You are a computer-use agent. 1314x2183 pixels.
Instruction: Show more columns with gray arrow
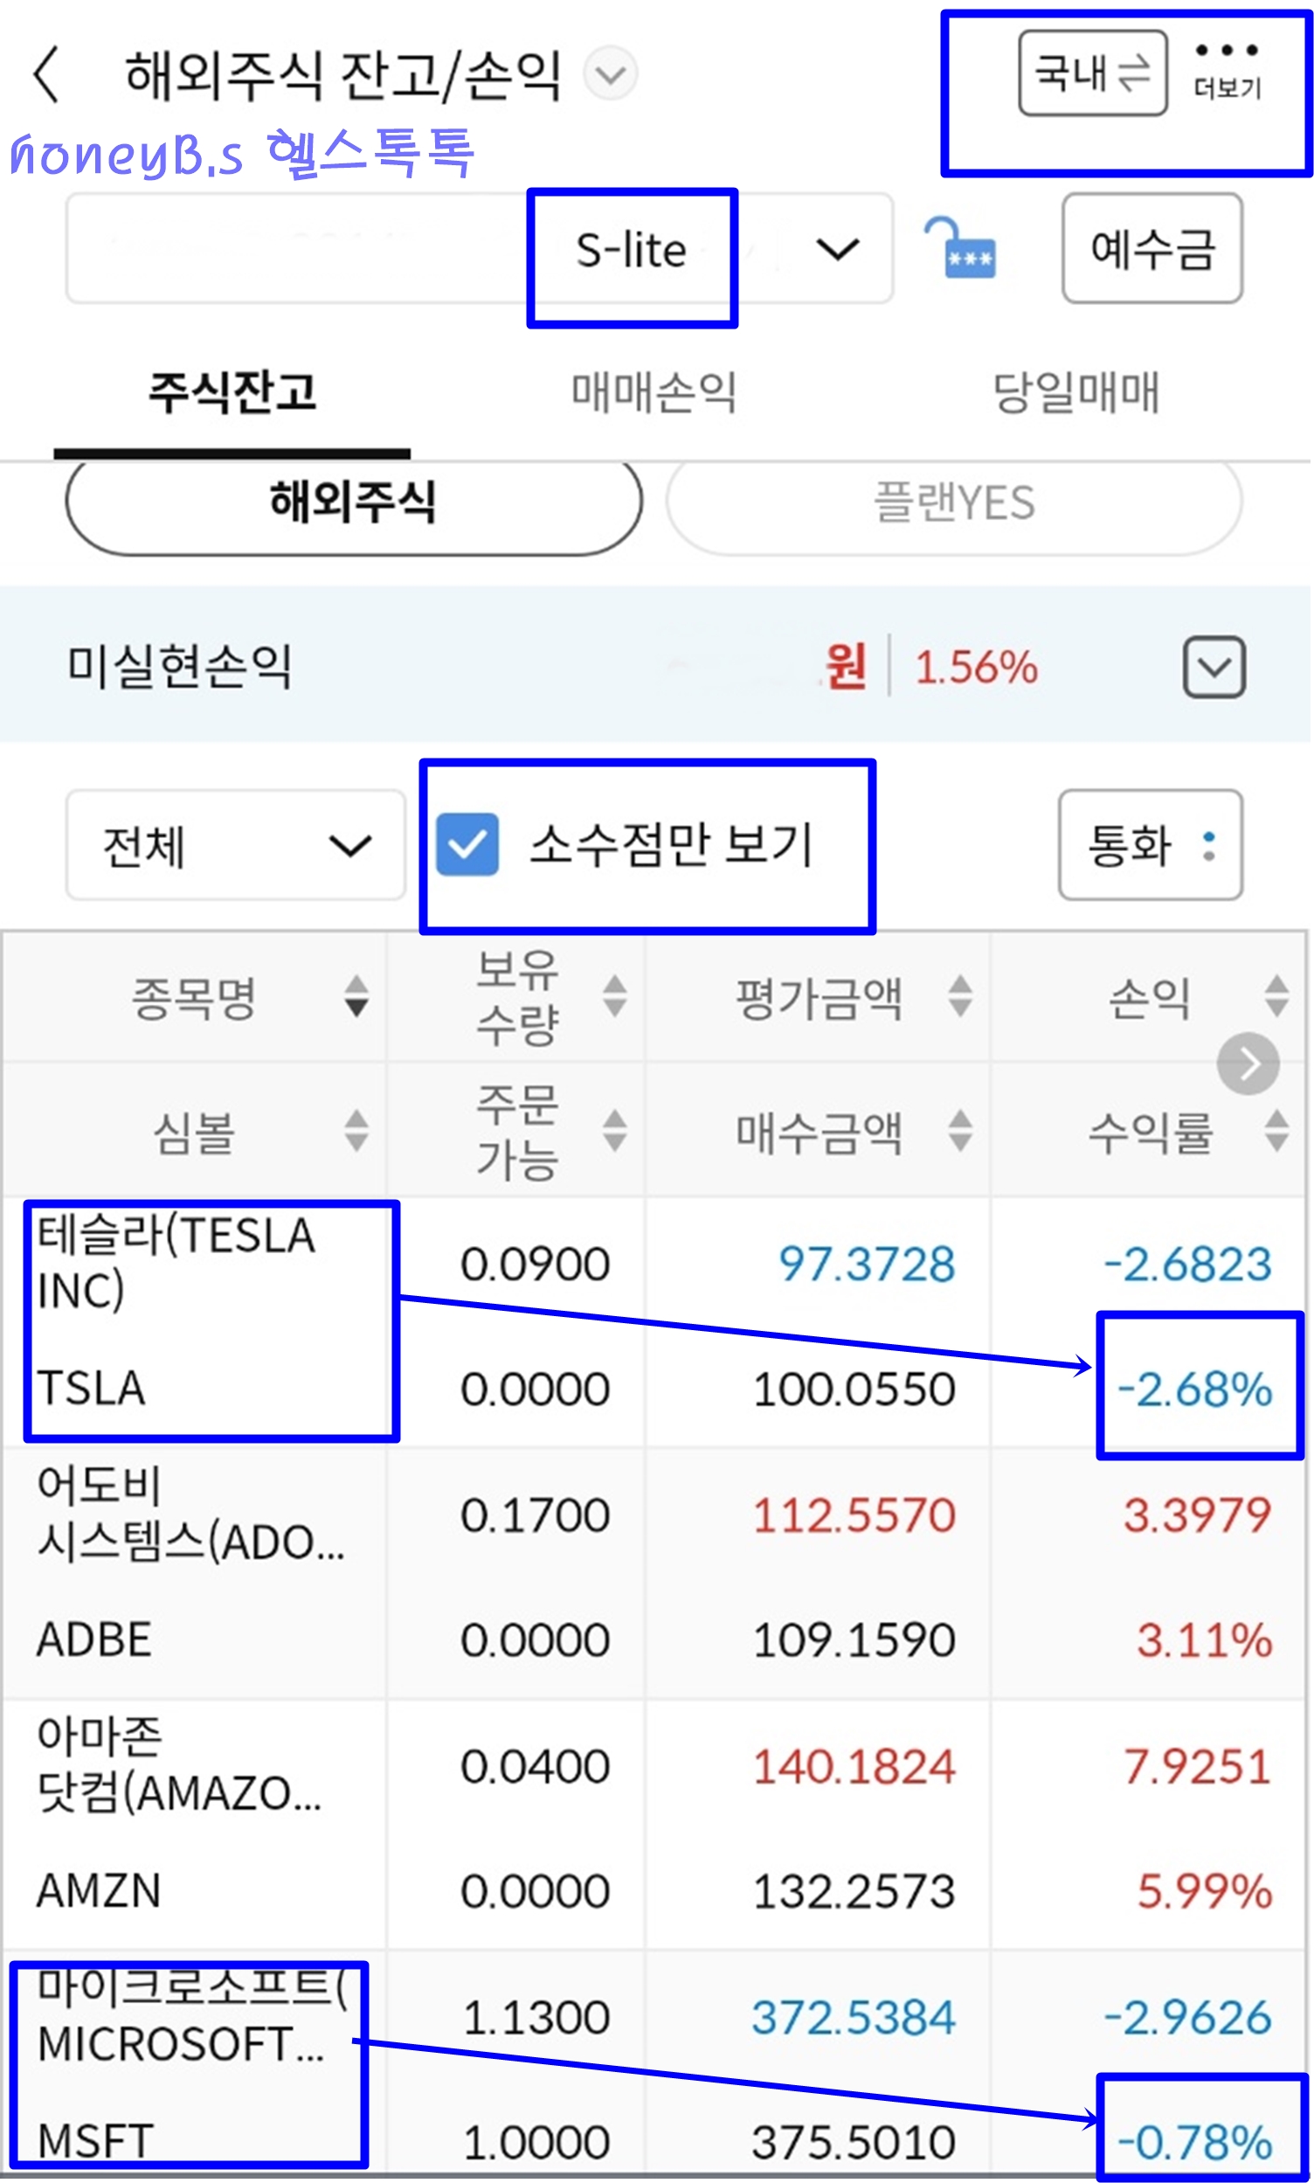click(1249, 1064)
